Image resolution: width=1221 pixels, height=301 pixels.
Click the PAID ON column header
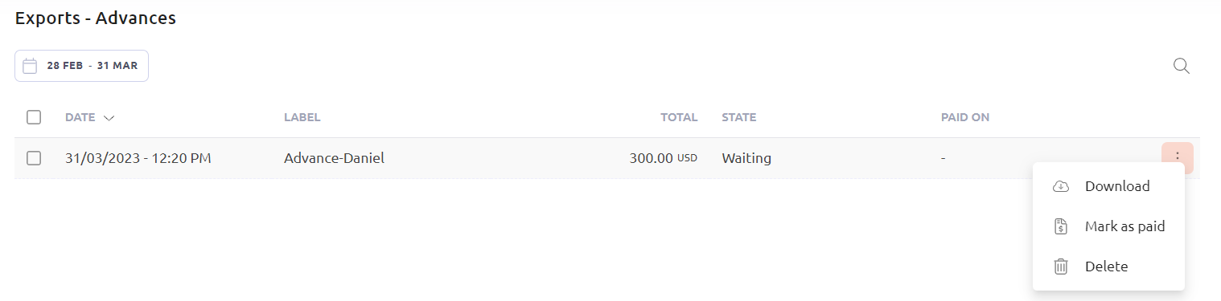[x=965, y=117]
